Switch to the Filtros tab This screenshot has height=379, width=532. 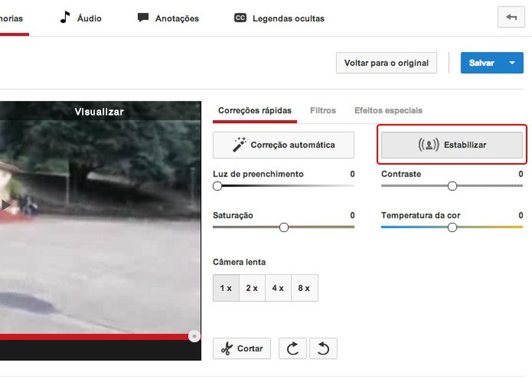pos(323,110)
